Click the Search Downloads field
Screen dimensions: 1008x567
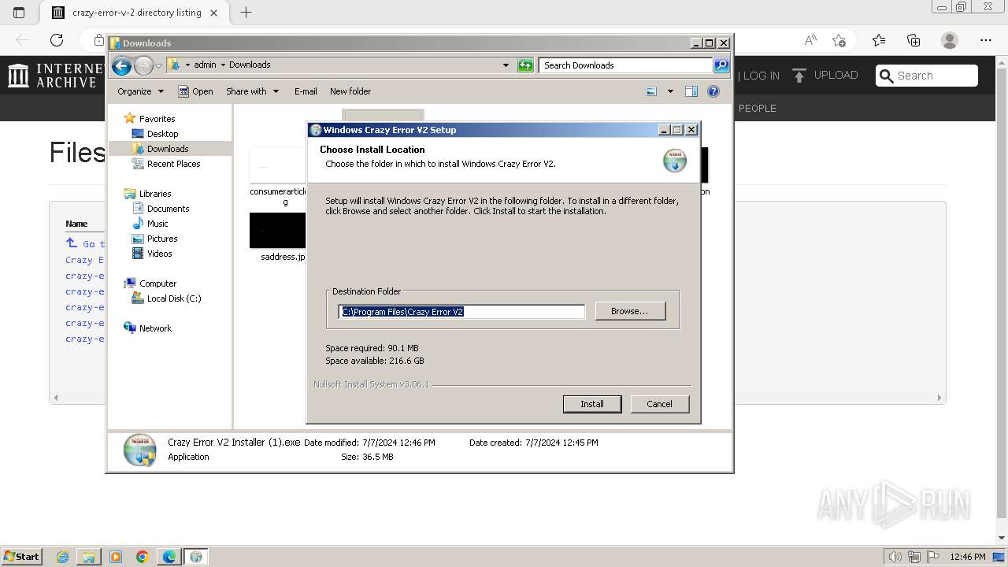[626, 65]
